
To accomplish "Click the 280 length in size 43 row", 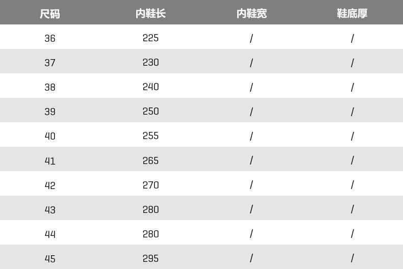I will tap(150, 210).
